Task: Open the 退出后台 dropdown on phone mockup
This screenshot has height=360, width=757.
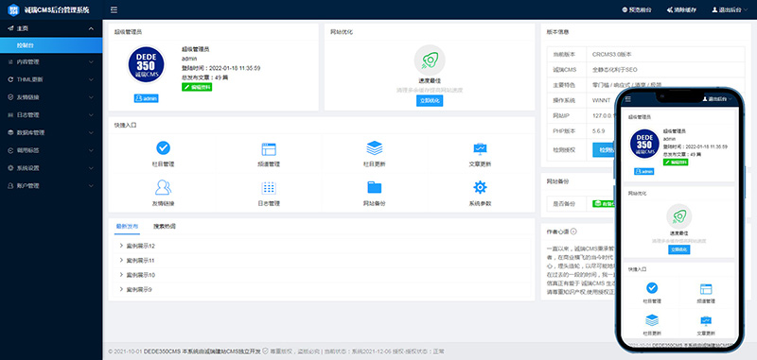Action: click(717, 99)
